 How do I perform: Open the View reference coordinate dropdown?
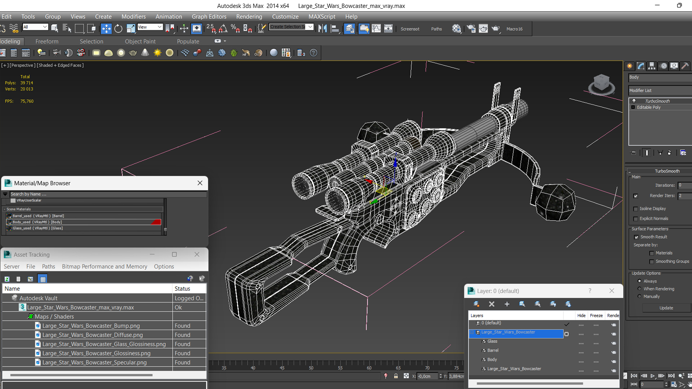tap(150, 27)
